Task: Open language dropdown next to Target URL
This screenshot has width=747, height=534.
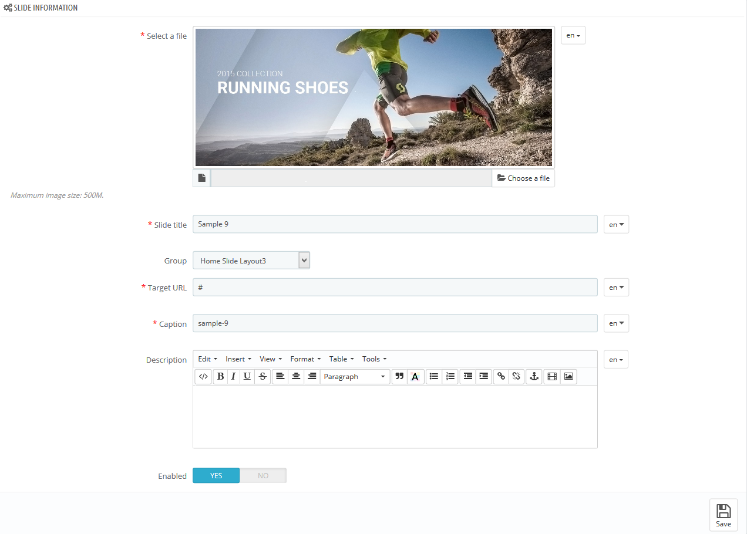Action: pos(617,288)
